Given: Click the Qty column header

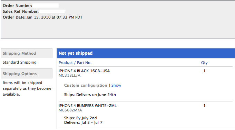Looking at the screenshot, I should [204, 63].
